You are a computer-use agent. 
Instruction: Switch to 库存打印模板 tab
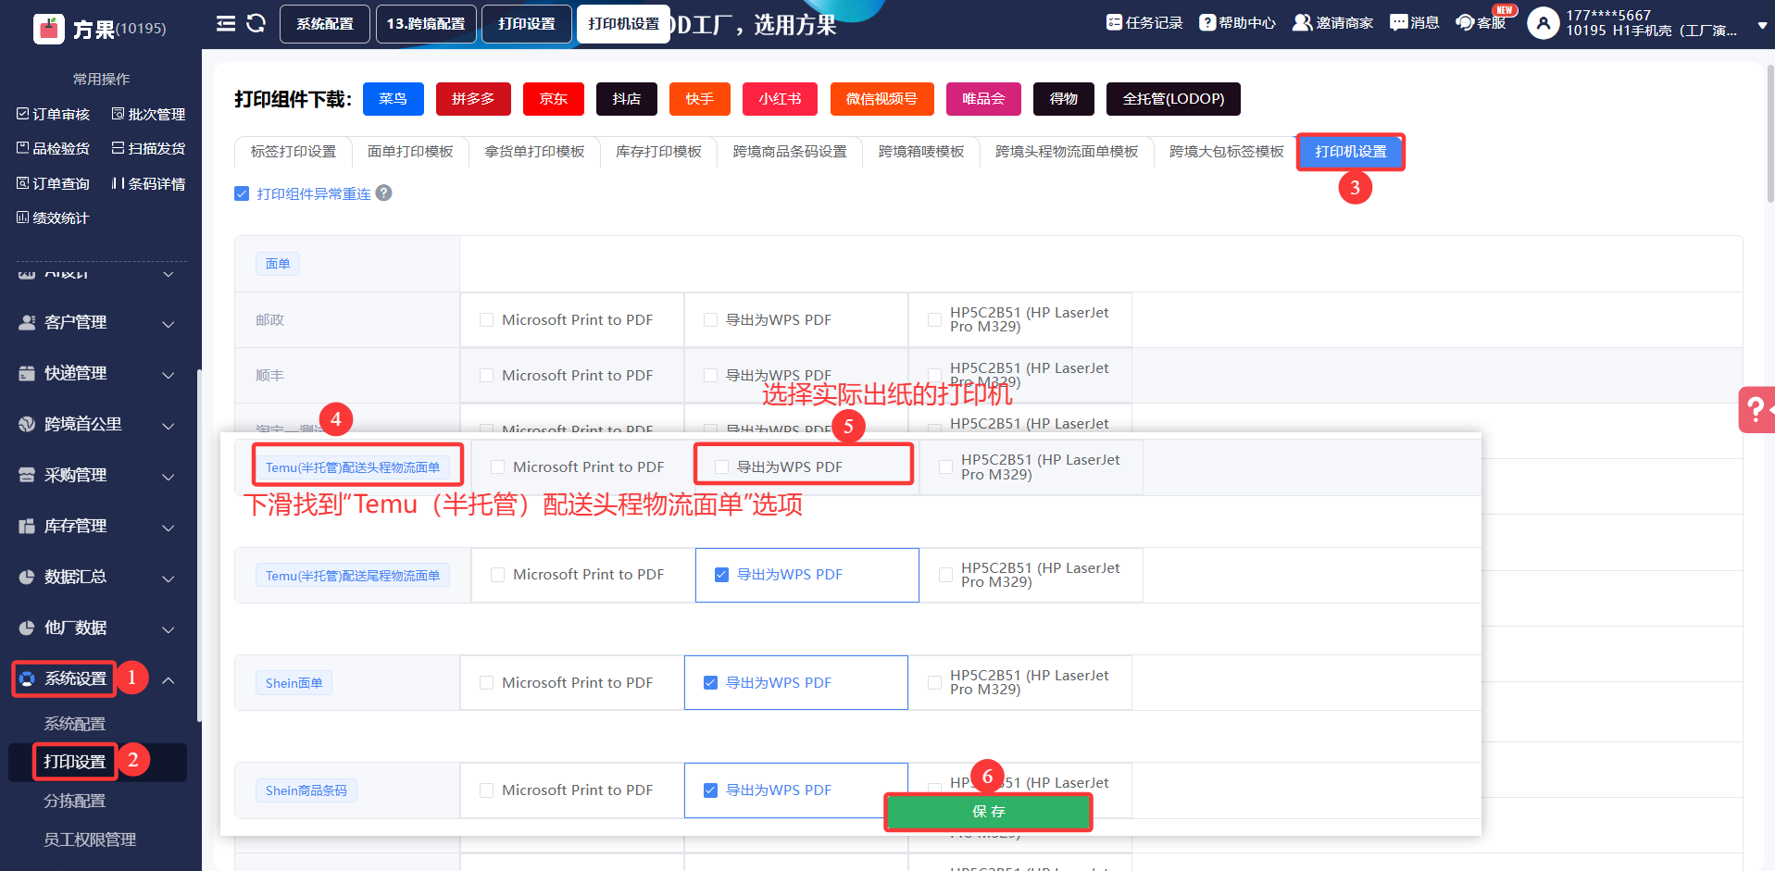tap(658, 152)
